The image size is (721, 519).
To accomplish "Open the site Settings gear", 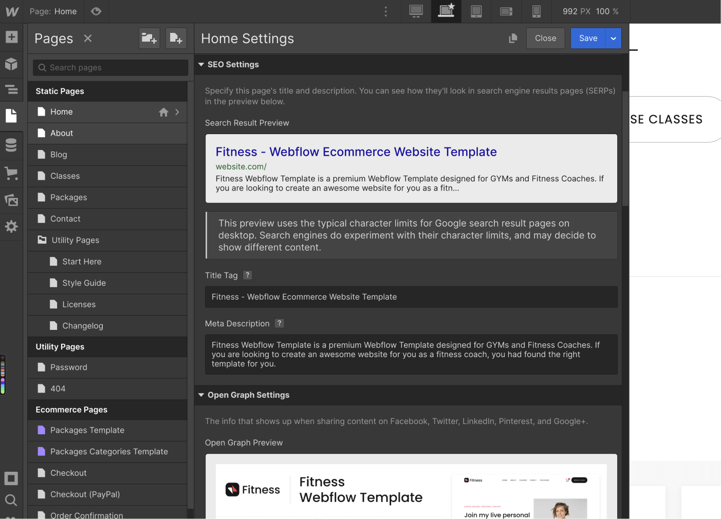I will (x=11, y=227).
